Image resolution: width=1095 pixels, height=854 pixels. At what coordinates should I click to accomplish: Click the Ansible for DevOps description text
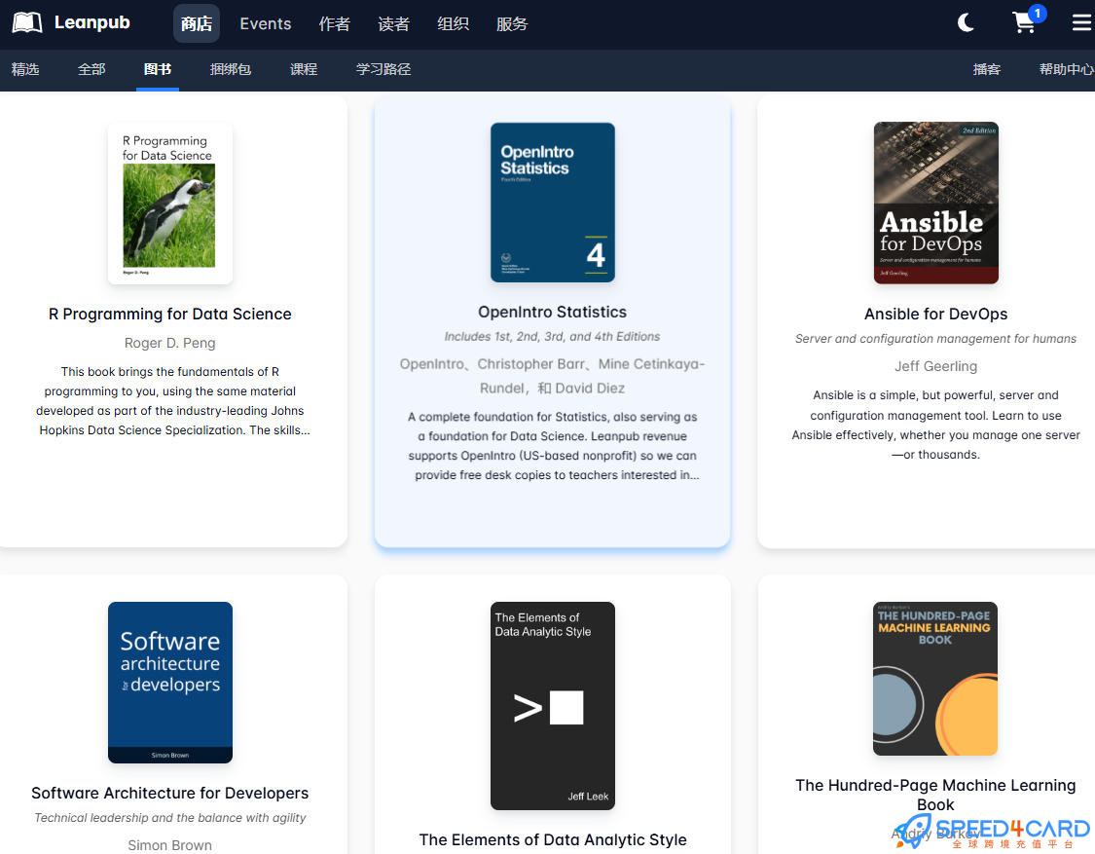pyautogui.click(x=935, y=425)
